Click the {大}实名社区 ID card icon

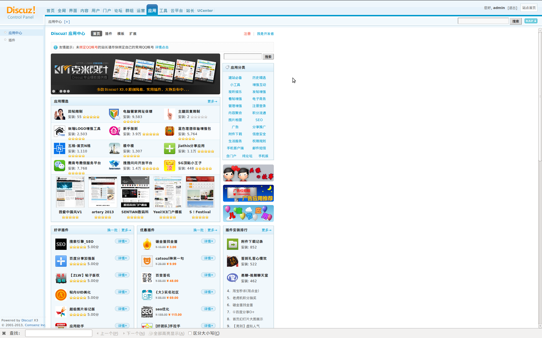pyautogui.click(x=147, y=295)
